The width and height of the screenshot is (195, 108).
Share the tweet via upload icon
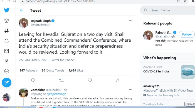118,80
